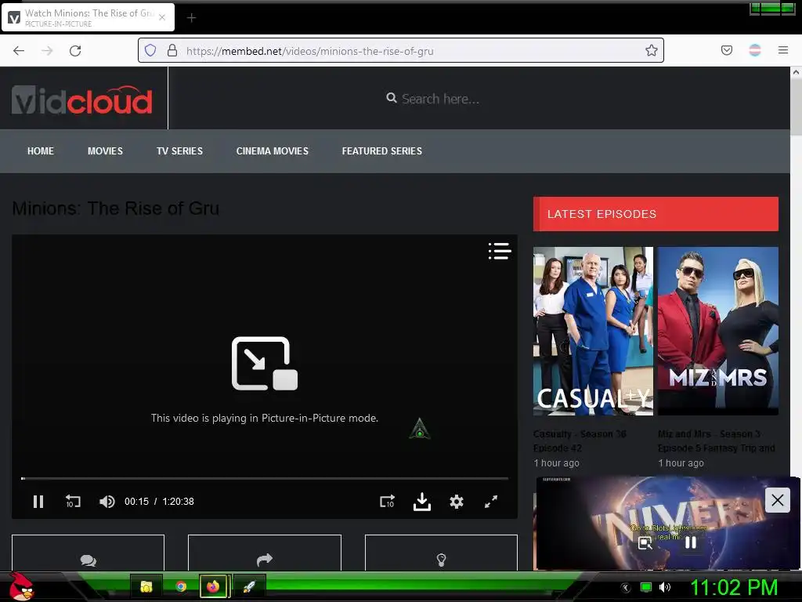802x602 pixels.
Task: Rewind the video 10 seconds
Action: coord(73,502)
